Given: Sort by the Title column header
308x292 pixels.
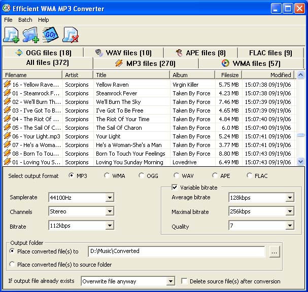Looking at the screenshot, I should [x=131, y=75].
